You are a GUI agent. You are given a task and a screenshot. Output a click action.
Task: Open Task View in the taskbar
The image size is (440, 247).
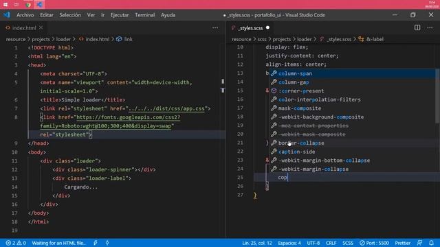(16, 5)
